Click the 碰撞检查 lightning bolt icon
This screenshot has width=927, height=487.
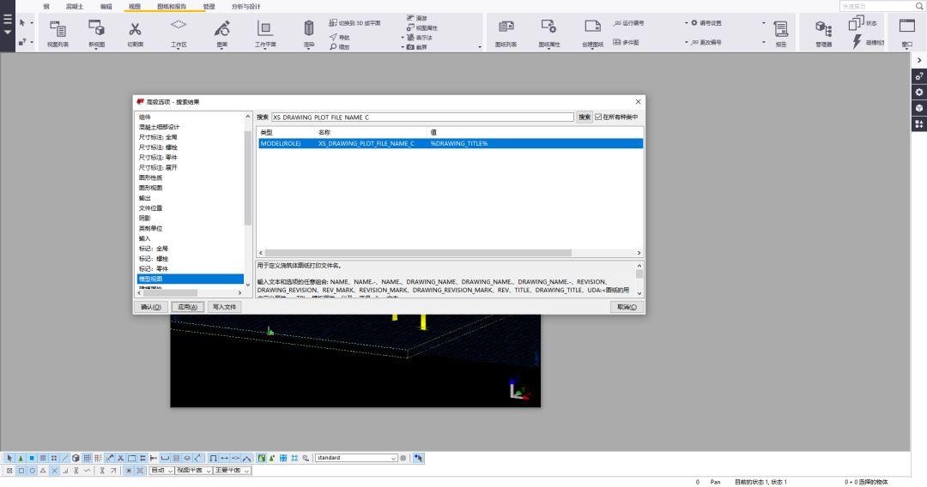pyautogui.click(x=857, y=40)
